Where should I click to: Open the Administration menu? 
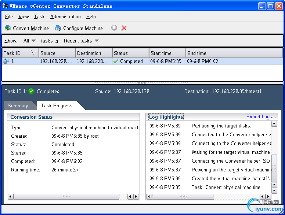point(65,17)
